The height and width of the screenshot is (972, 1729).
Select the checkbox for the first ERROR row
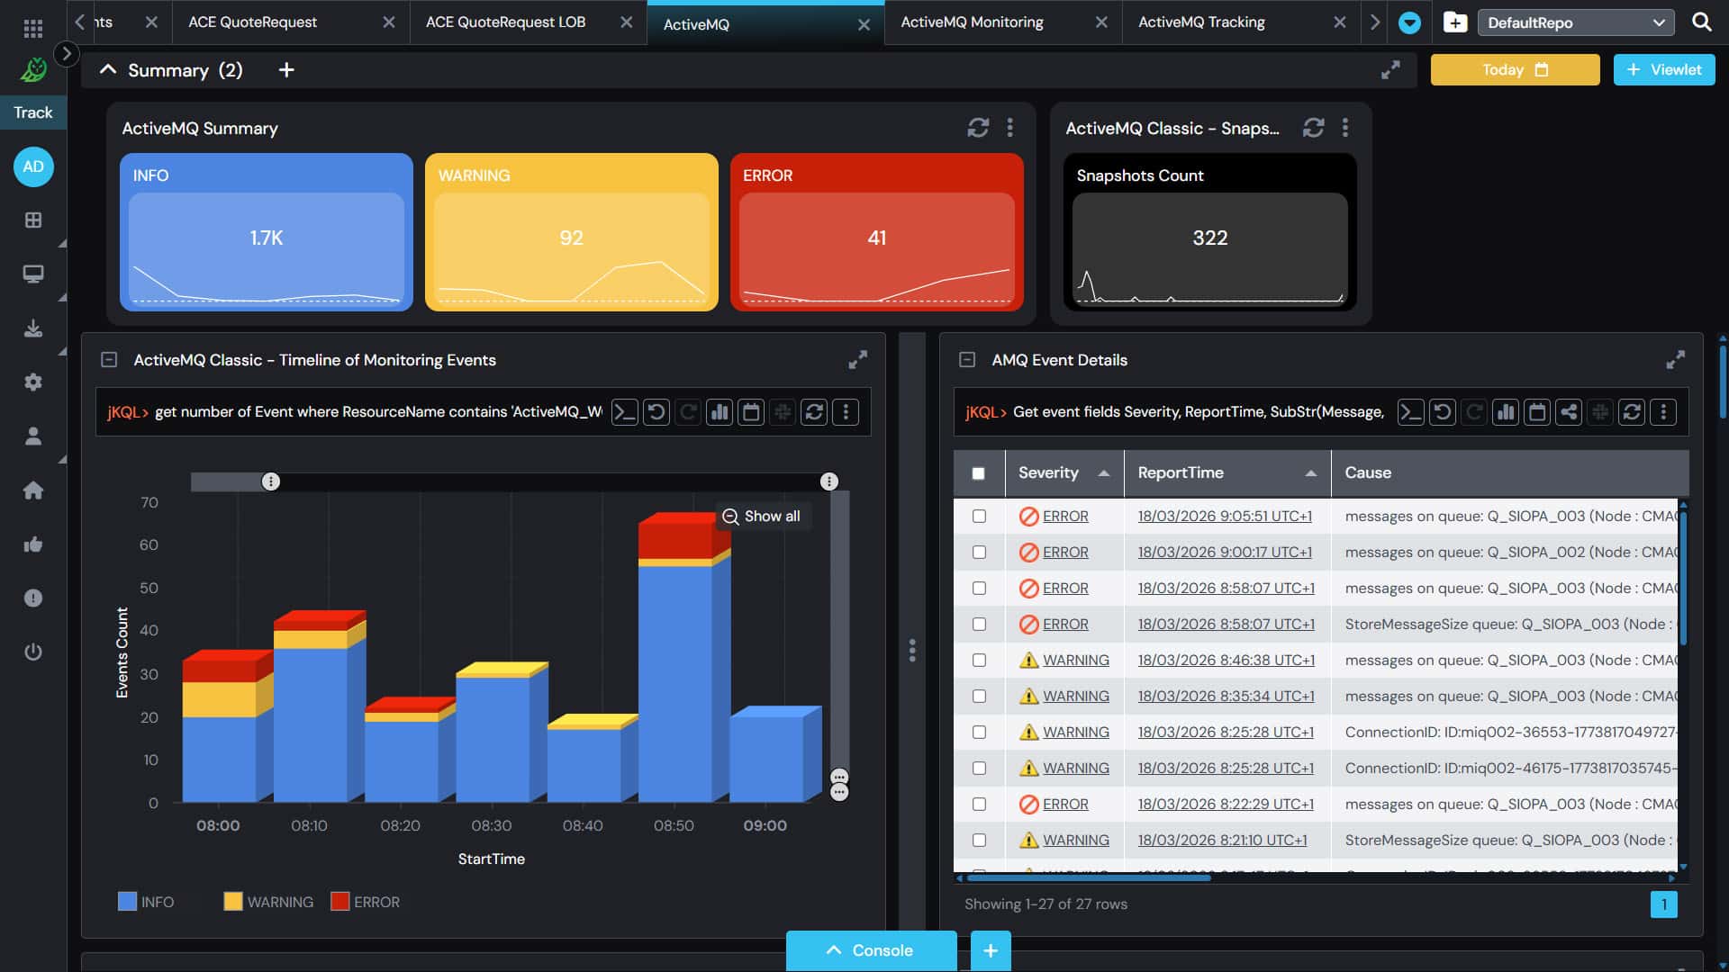[980, 516]
